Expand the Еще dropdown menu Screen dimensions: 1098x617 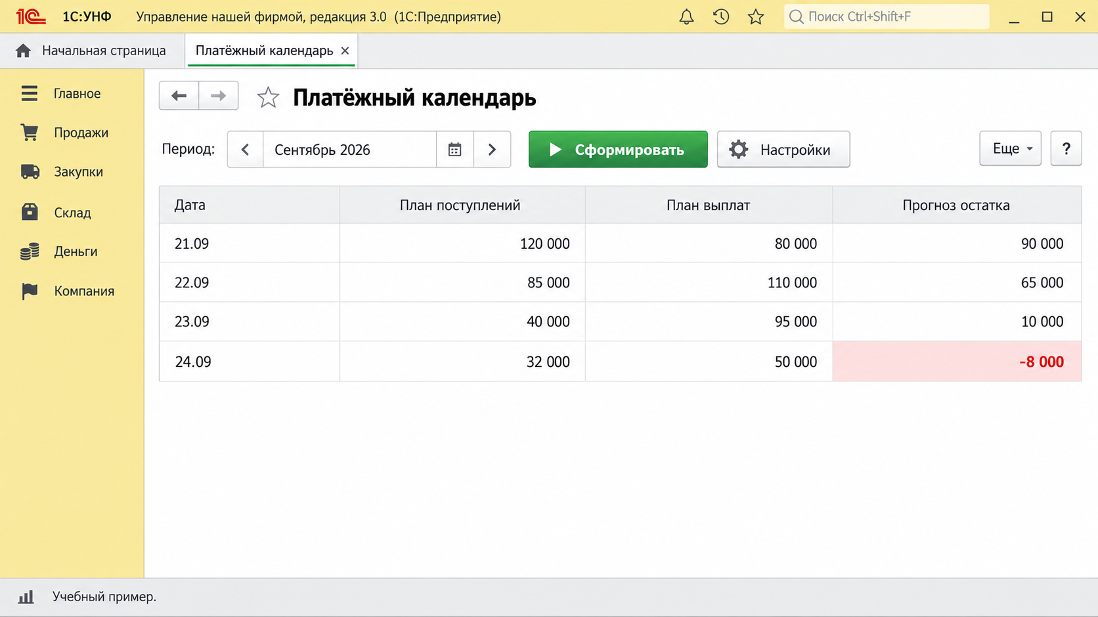coord(1010,148)
